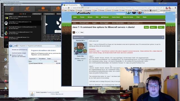Click the green Reply button
Screen dimensions: 180x101
[146, 27]
